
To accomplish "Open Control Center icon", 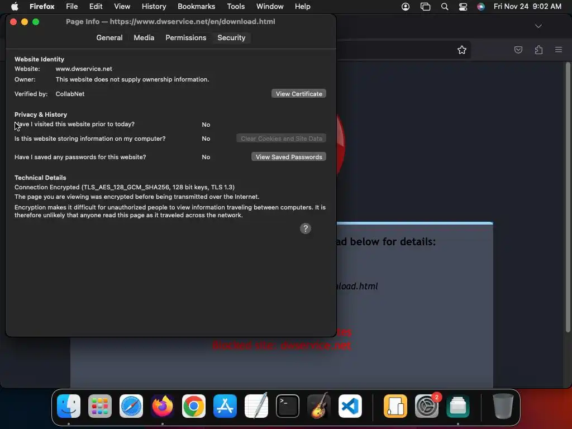I will 463,7.
